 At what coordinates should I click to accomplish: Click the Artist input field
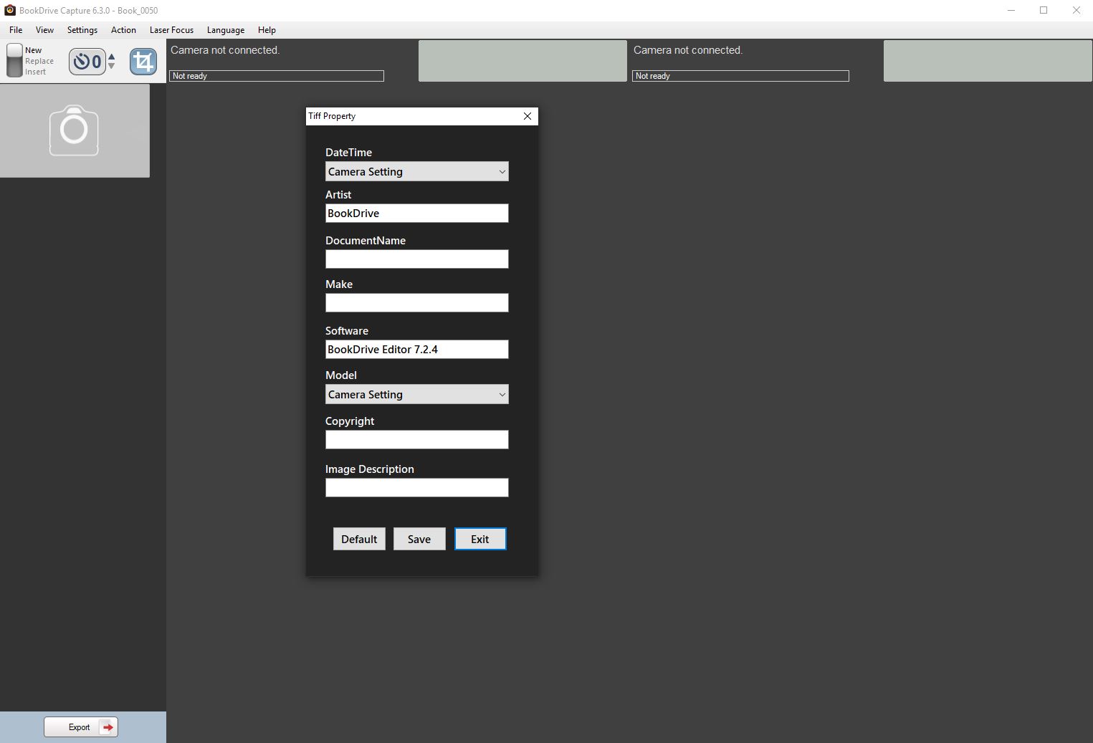coord(417,213)
